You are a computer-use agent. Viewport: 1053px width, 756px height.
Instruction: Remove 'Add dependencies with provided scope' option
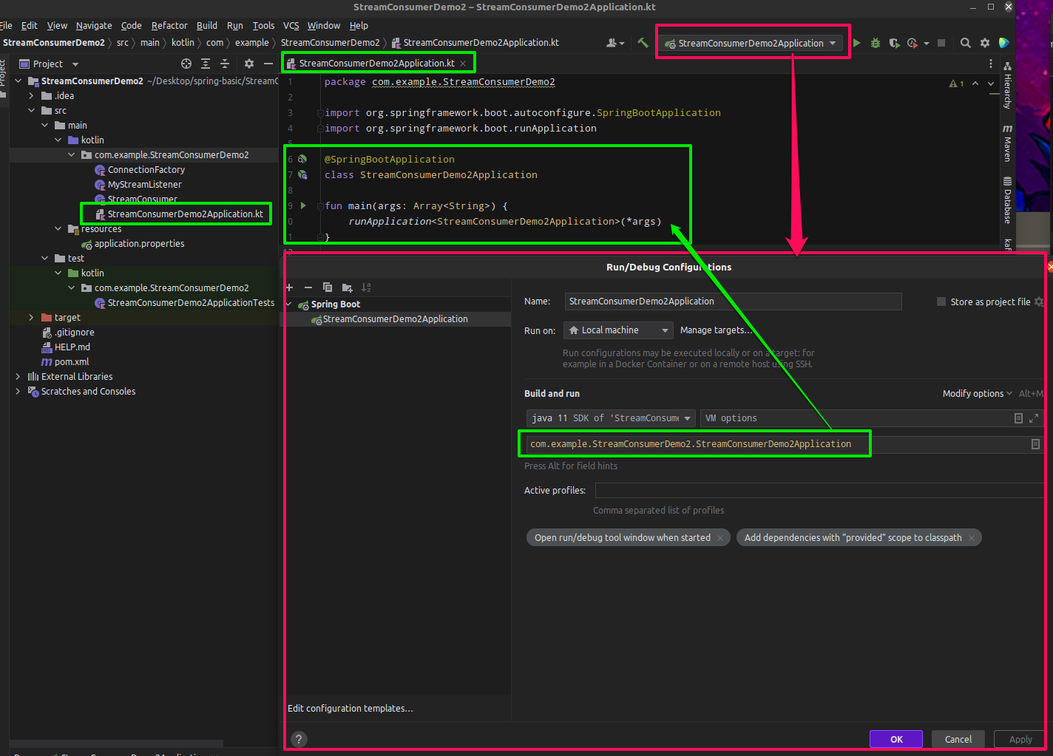[x=971, y=537]
